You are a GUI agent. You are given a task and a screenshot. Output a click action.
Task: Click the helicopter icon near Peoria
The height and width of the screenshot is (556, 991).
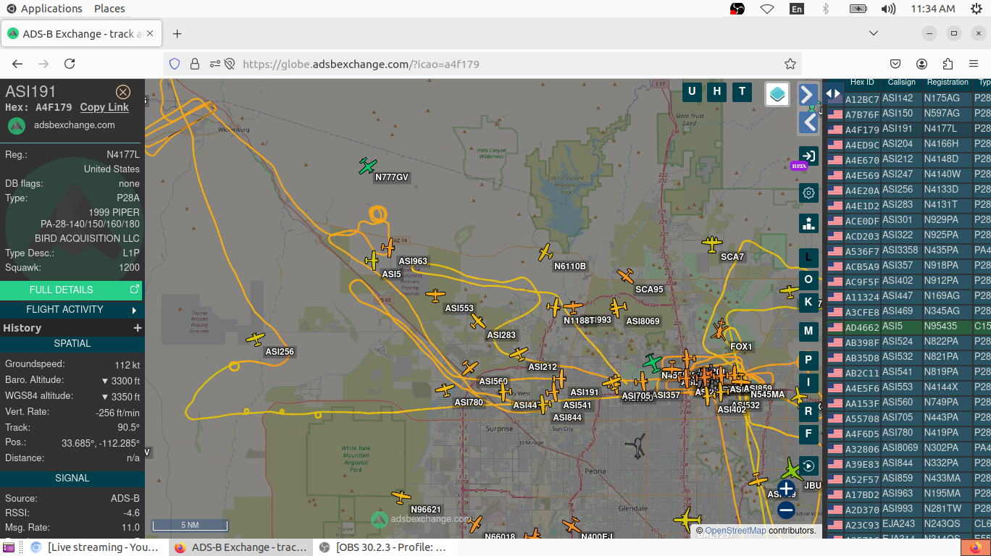pyautogui.click(x=637, y=447)
